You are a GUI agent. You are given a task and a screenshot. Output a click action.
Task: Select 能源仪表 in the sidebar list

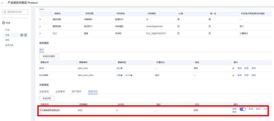pyautogui.click(x=9, y=45)
